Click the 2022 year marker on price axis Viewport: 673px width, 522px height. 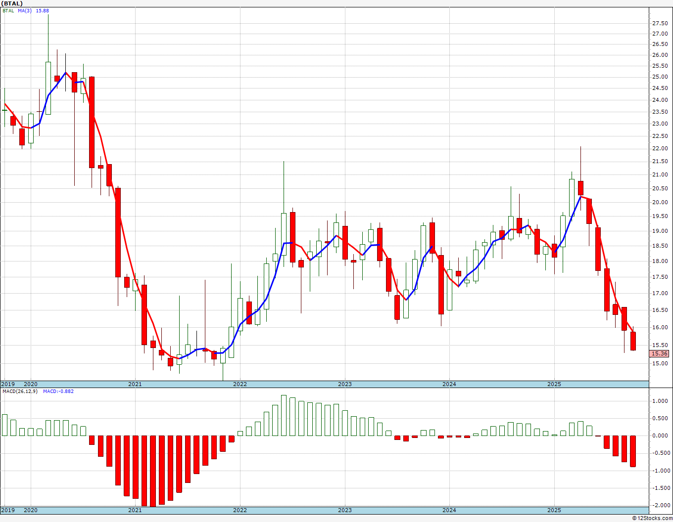click(240, 384)
